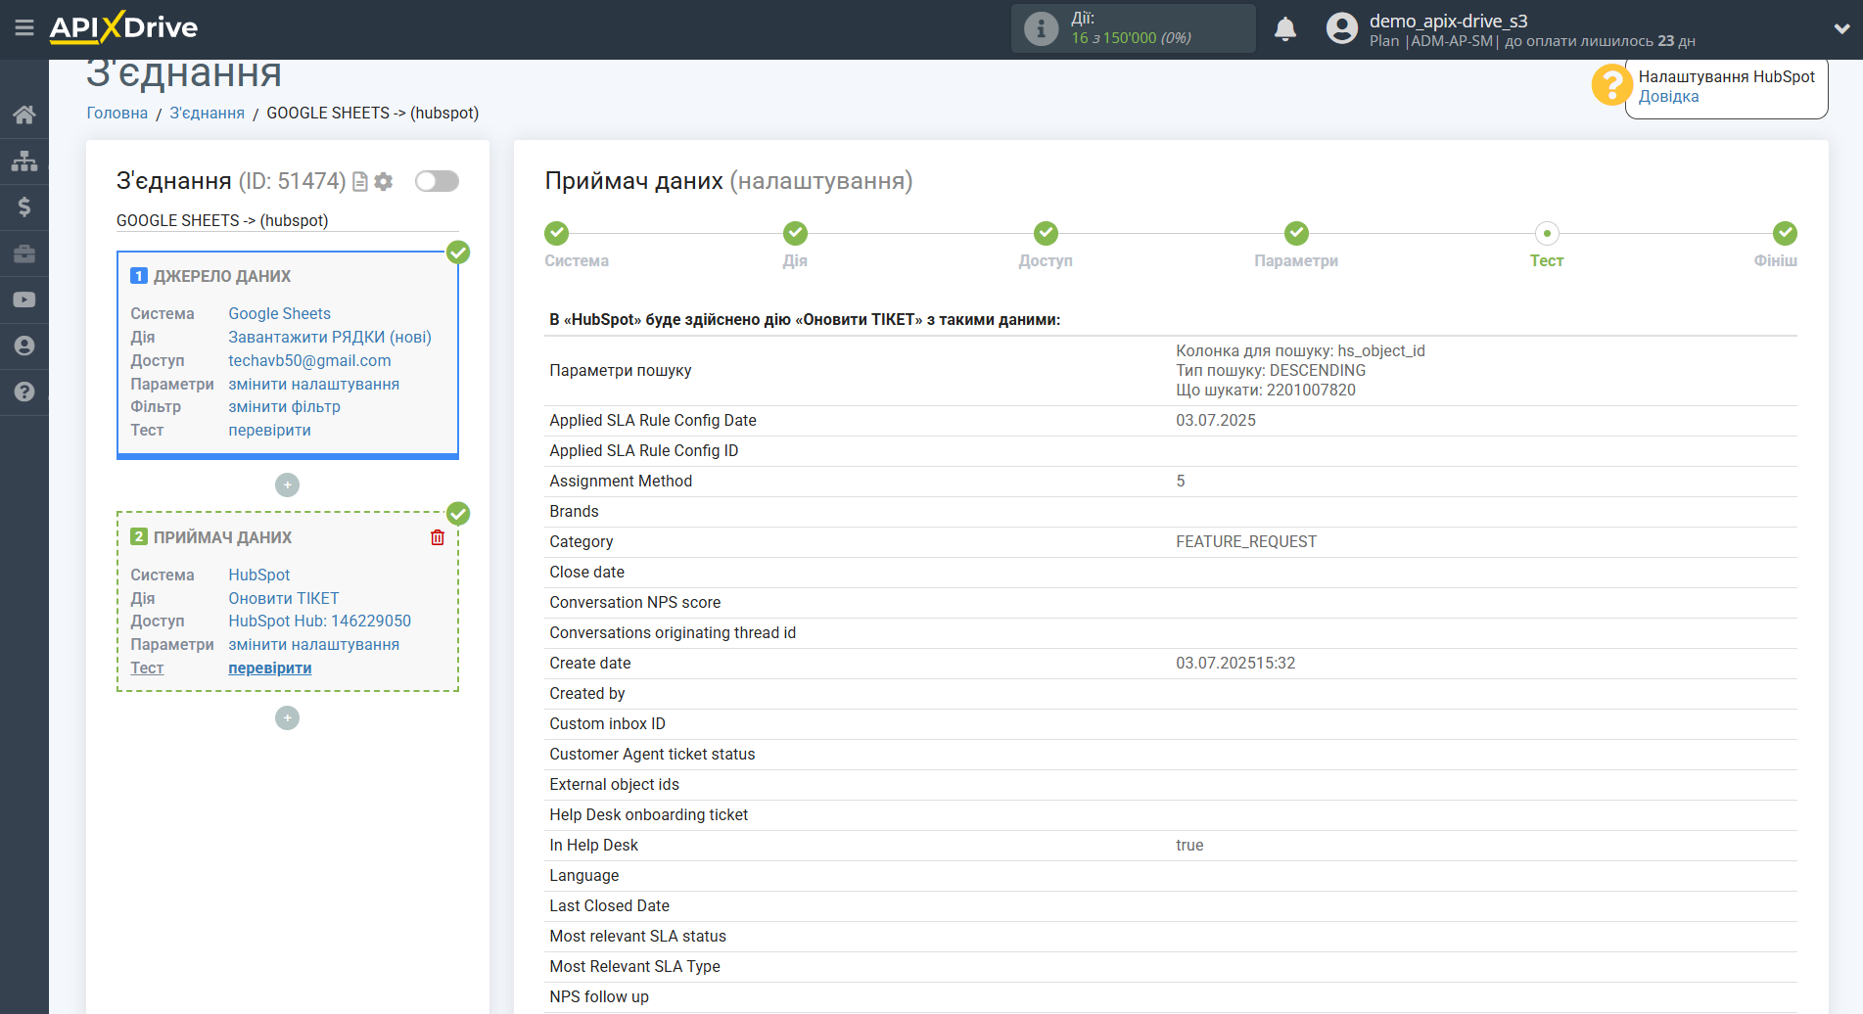Select the Most Relevant SLA Type row
This screenshot has height=1014, width=1863.
1171,966
